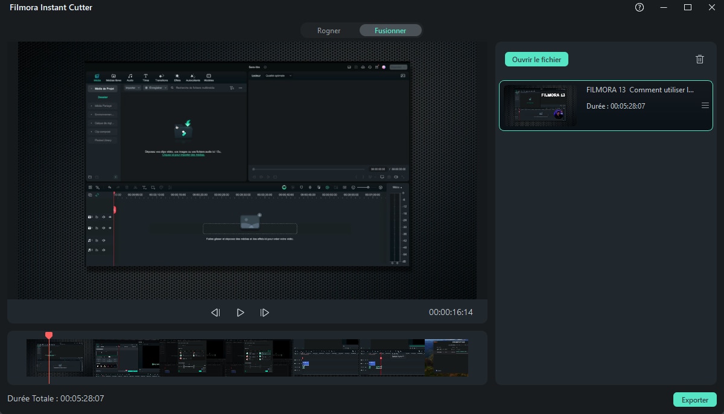Click the Ouvrir le fichier button
The width and height of the screenshot is (724, 414).
coord(536,59)
